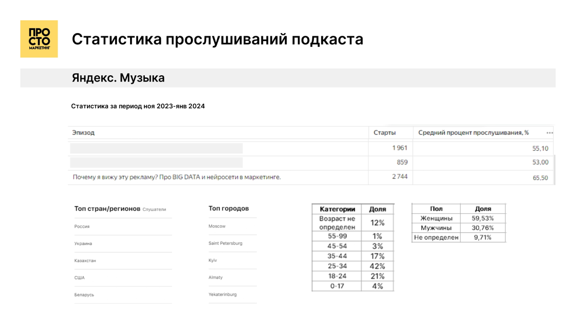Click the ПРОСТО Маркетинг yellow logo

(x=39, y=39)
